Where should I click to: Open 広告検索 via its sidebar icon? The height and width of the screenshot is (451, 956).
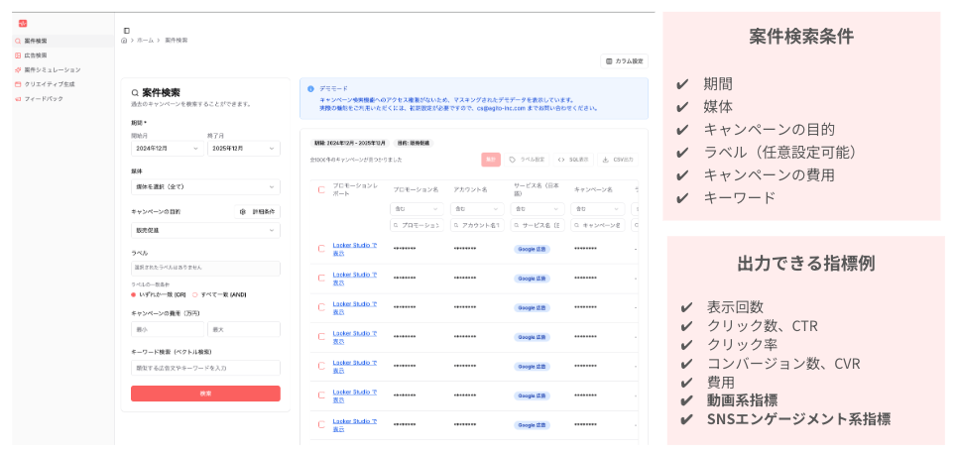click(18, 56)
